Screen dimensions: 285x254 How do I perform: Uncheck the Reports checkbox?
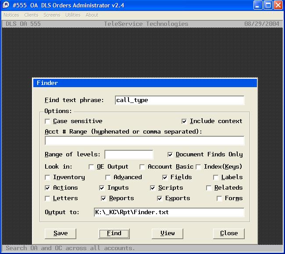point(103,198)
